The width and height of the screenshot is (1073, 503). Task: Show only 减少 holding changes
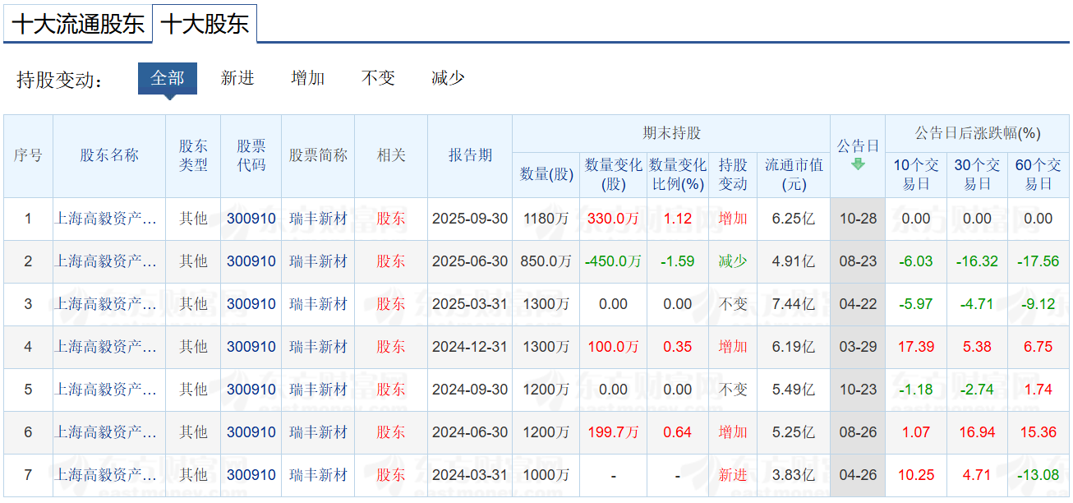click(448, 78)
